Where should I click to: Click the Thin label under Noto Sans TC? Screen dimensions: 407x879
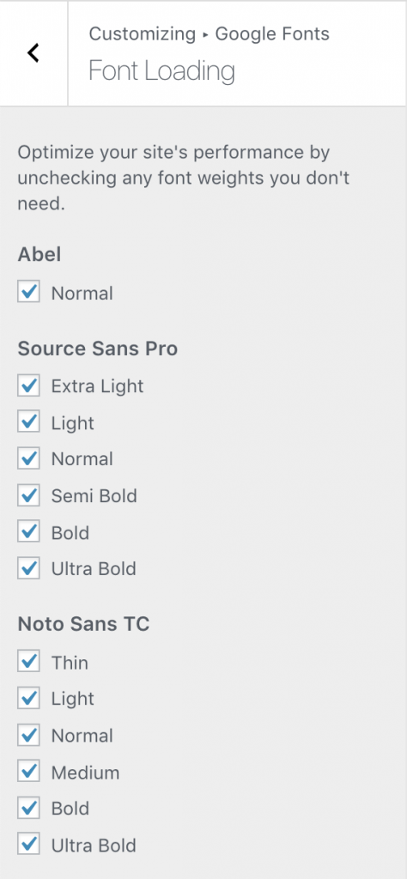[x=70, y=663]
